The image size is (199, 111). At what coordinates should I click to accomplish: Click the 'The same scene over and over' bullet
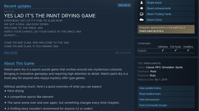(63, 103)
